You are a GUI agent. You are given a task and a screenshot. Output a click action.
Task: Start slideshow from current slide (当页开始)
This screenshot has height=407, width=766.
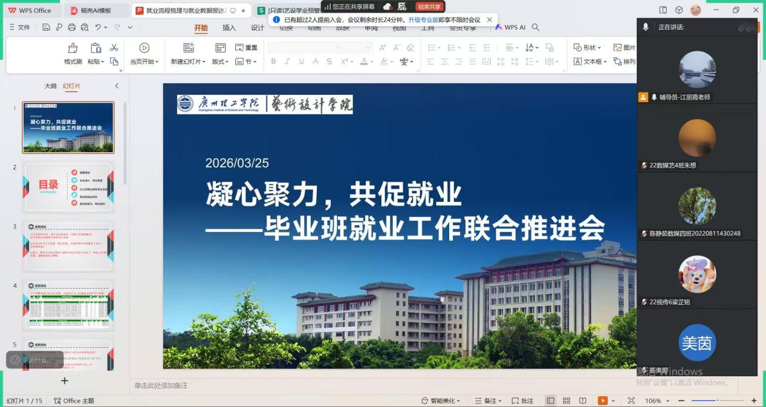click(144, 48)
